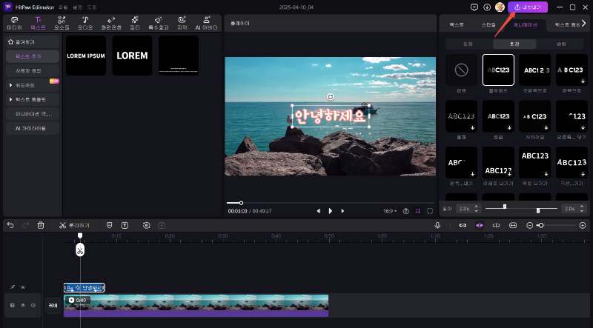Start voice-over with the microphone icon
593x328 pixels.
click(437, 225)
